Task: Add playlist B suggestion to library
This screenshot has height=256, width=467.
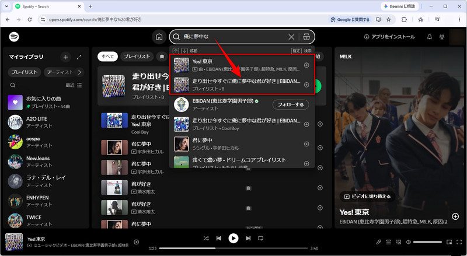Action: (306, 85)
